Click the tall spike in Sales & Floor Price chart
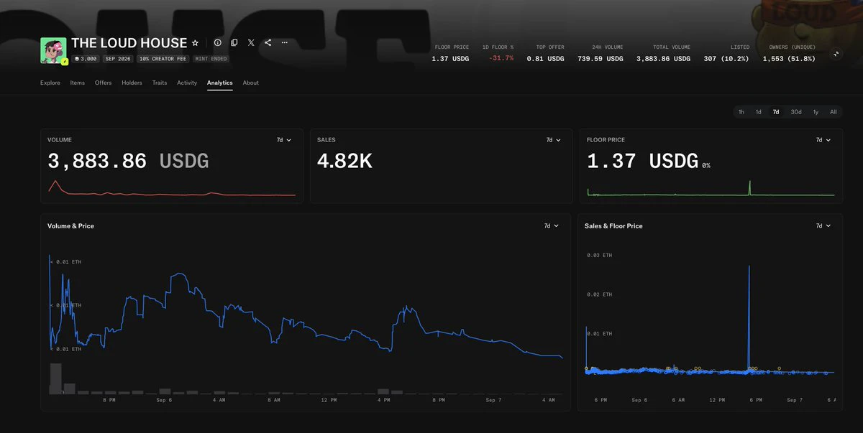 pos(749,318)
